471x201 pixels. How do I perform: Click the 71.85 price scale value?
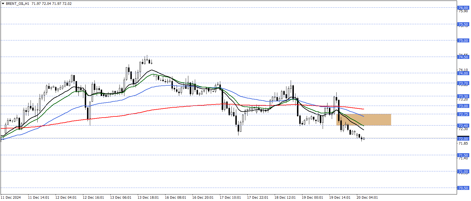(x=463, y=143)
